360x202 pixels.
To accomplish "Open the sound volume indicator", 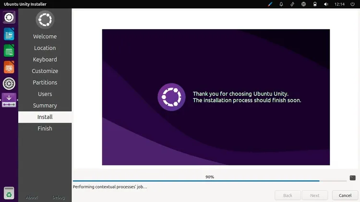I will click(326, 4).
